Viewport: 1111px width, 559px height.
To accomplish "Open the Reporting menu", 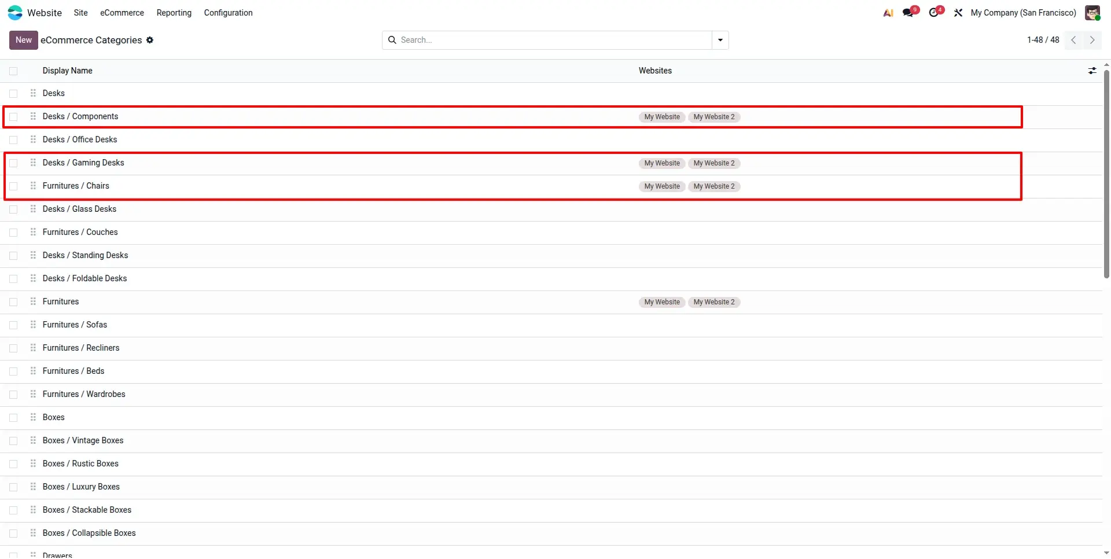I will coord(174,13).
